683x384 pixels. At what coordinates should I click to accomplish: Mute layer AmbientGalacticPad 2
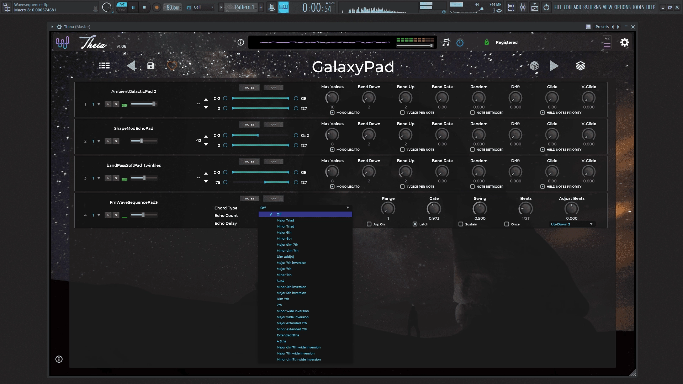(x=108, y=104)
